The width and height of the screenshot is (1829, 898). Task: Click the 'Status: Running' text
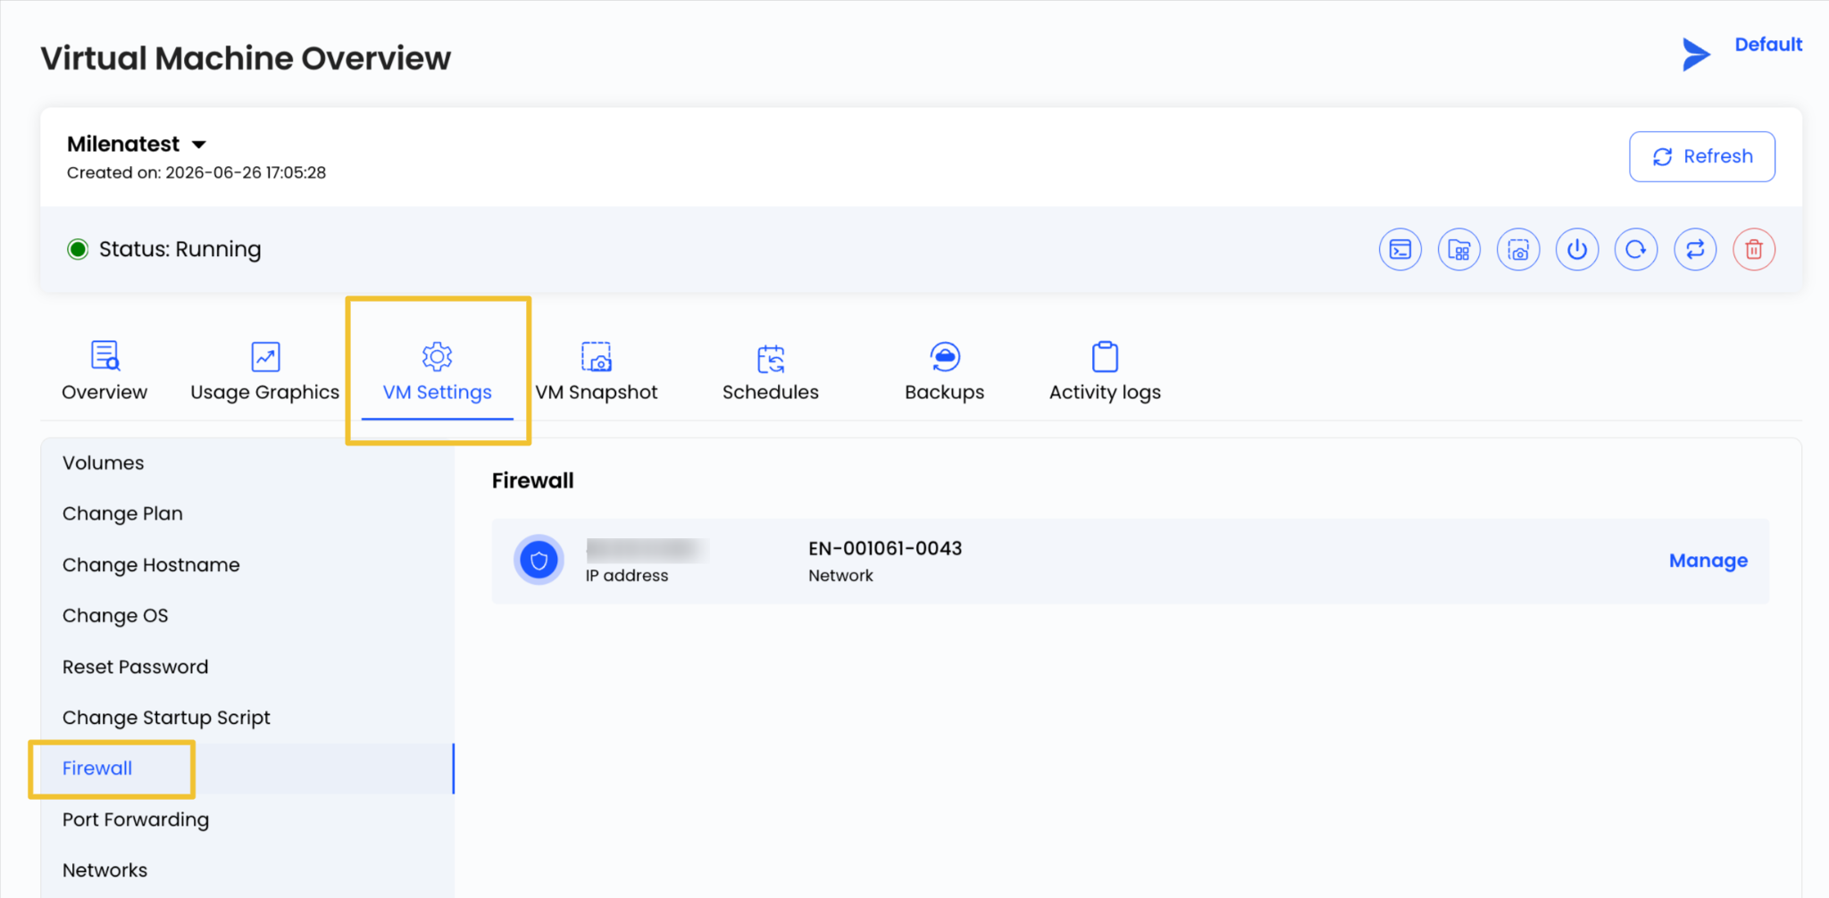(x=180, y=249)
